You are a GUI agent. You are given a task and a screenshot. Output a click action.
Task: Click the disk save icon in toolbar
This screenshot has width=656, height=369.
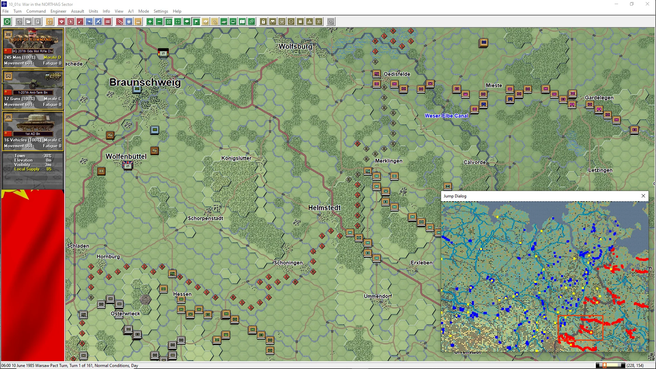[x=38, y=22]
